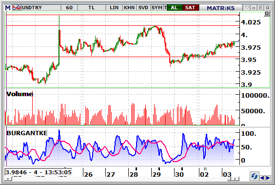The image size is (275, 185).
Task: Click the 3.95 price axis label
Action: pos(249,60)
